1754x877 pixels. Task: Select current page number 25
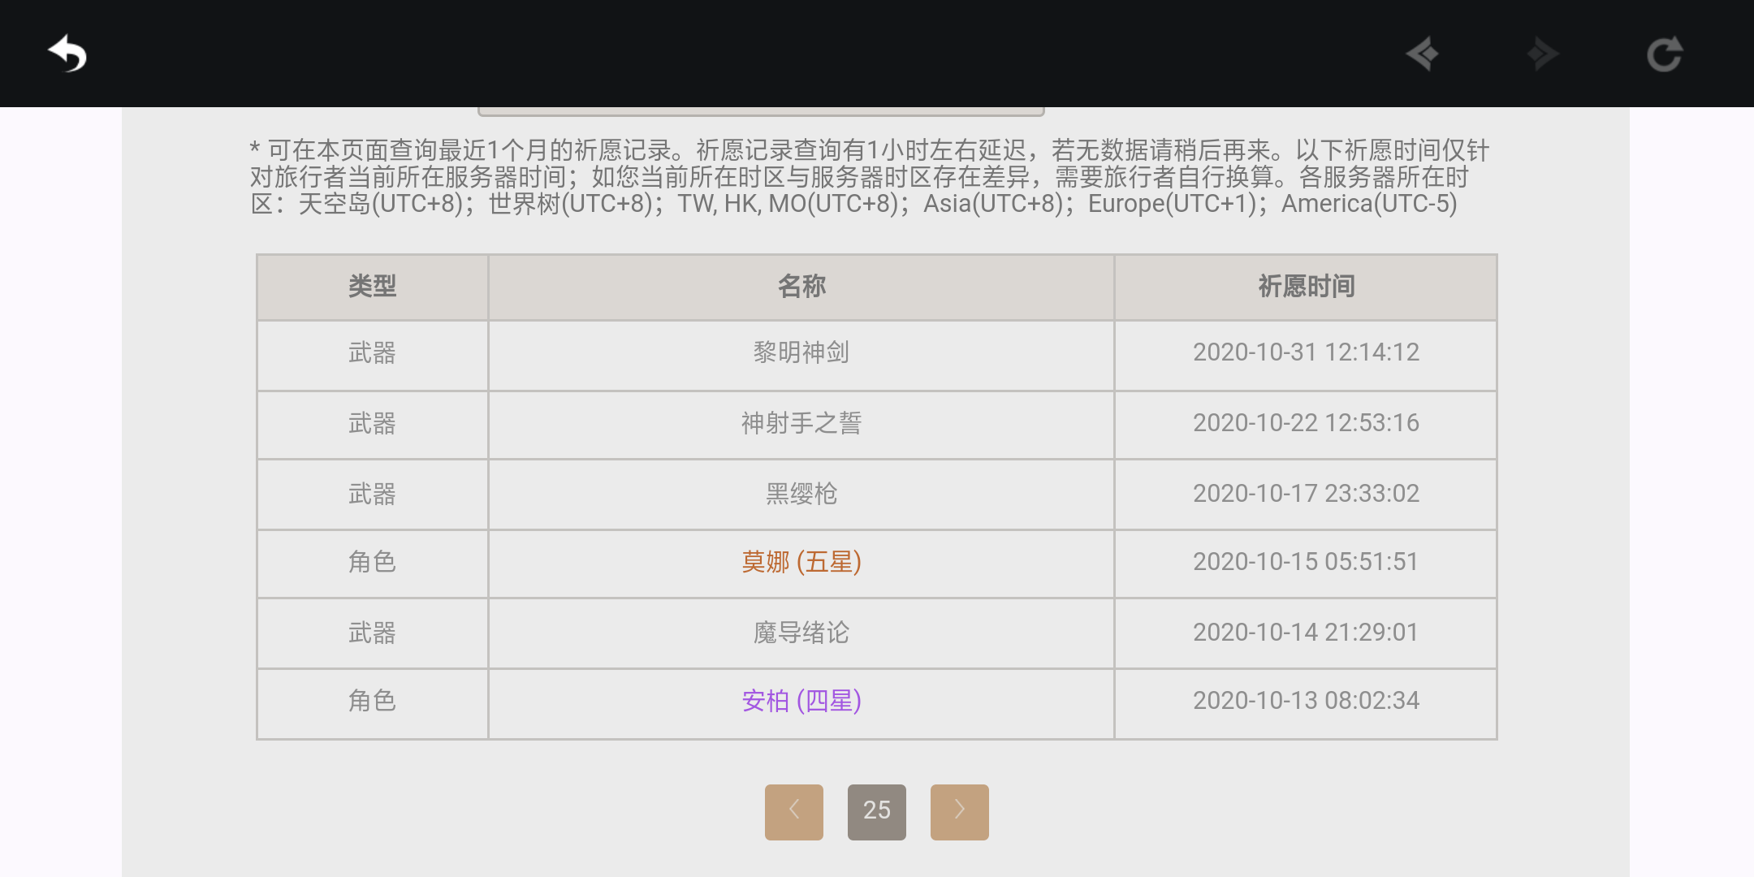pyautogui.click(x=877, y=811)
